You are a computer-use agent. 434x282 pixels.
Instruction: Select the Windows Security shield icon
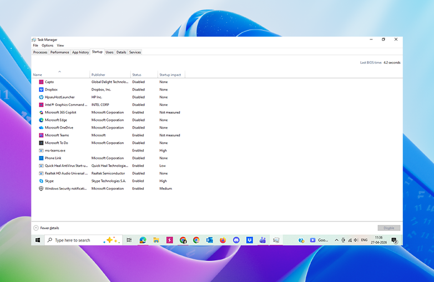[x=41, y=188]
